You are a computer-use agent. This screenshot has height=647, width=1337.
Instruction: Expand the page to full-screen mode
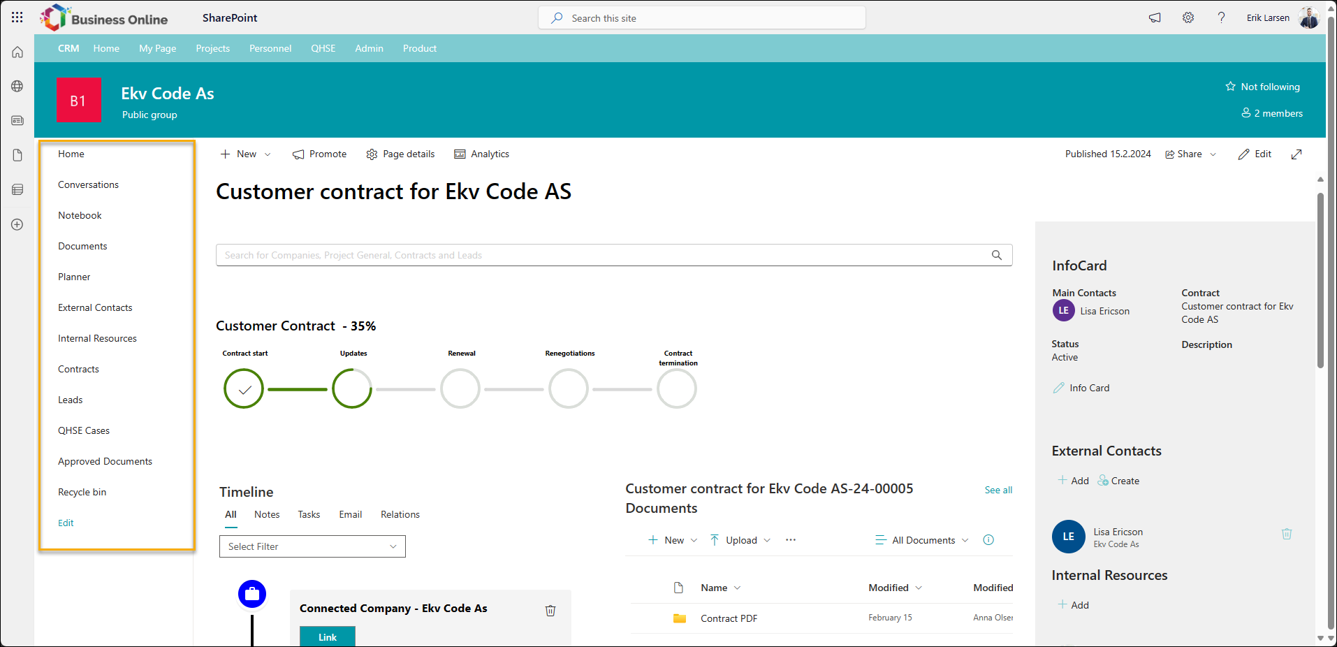[x=1296, y=154]
